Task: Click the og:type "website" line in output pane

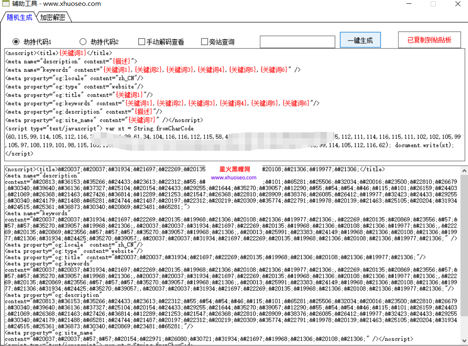Action: [74, 251]
